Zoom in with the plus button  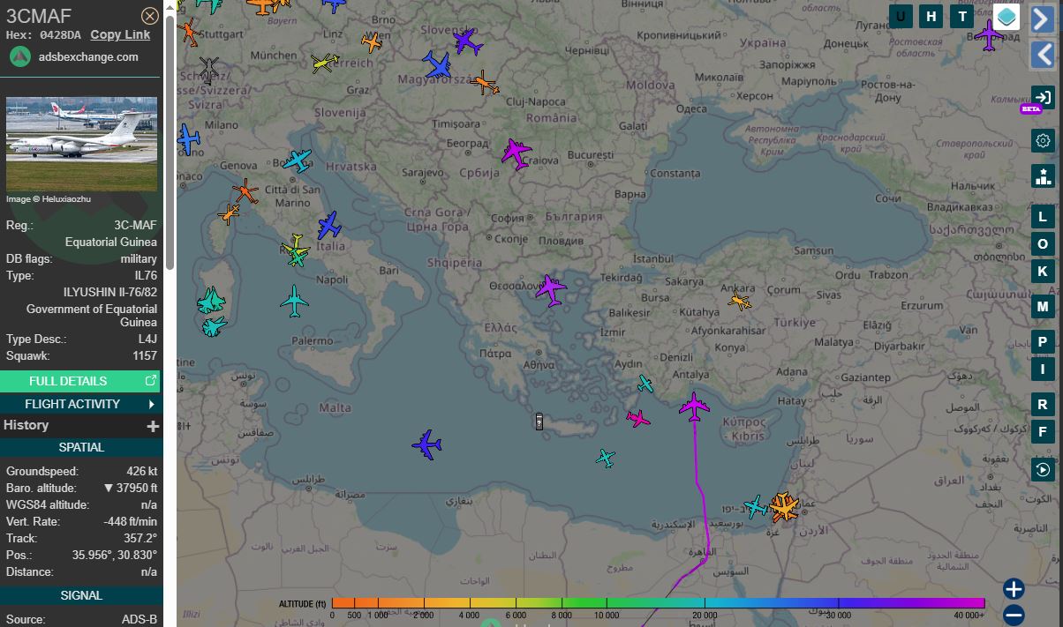(1014, 589)
